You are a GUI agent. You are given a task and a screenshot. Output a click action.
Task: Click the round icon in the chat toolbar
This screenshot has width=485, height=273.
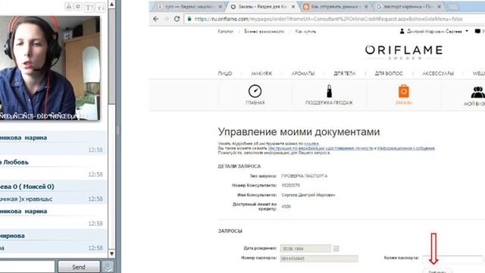(79, 6)
